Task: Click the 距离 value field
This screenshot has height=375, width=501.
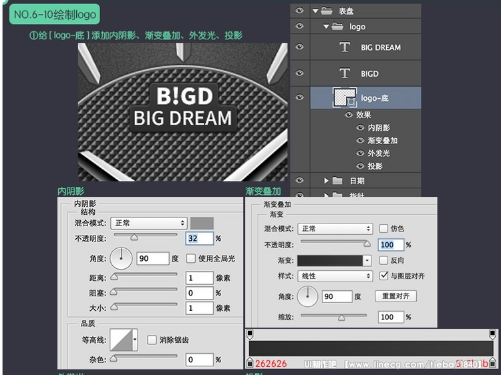Action: (x=199, y=278)
